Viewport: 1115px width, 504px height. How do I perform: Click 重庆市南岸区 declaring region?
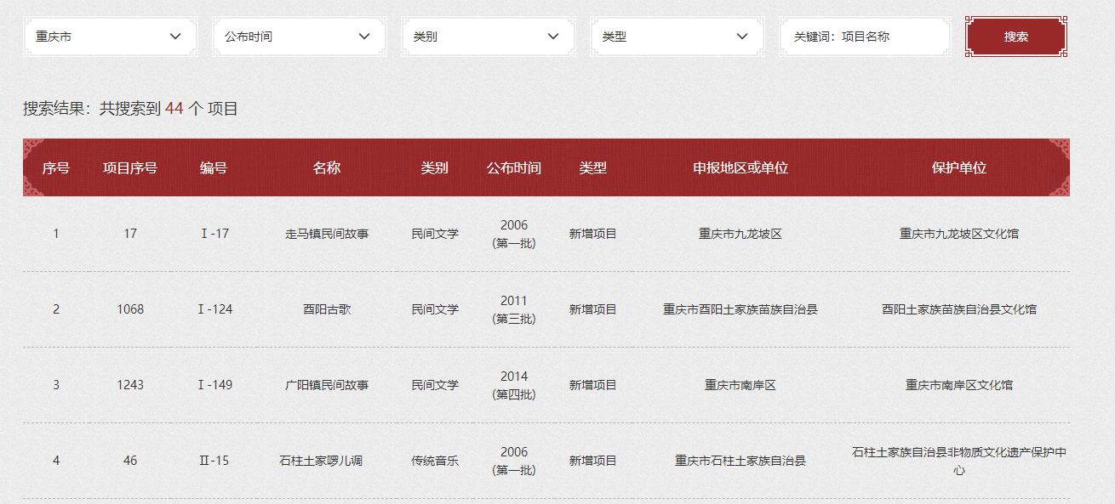740,384
